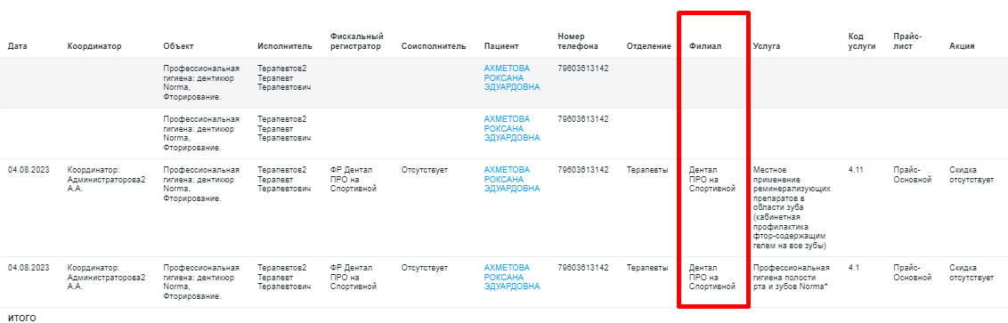This screenshot has width=1008, height=323.
Task: Click the Отделение column header
Action: click(648, 46)
